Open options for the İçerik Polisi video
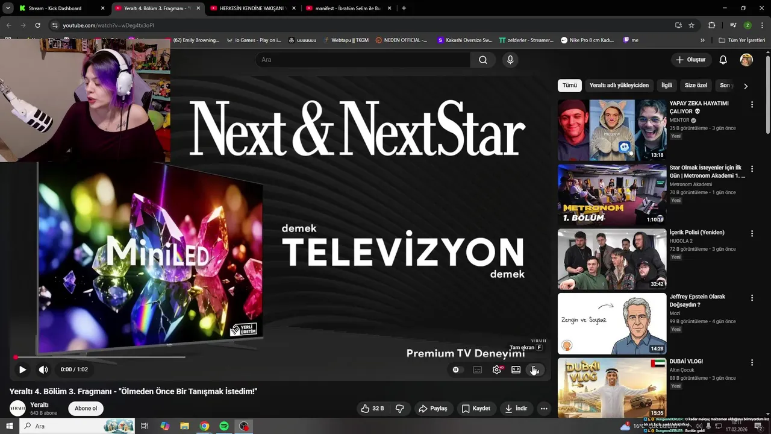 pyautogui.click(x=752, y=233)
